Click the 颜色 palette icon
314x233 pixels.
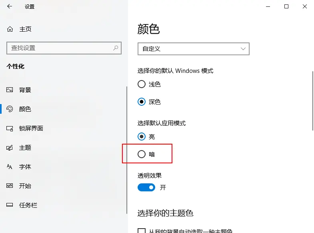(x=10, y=109)
